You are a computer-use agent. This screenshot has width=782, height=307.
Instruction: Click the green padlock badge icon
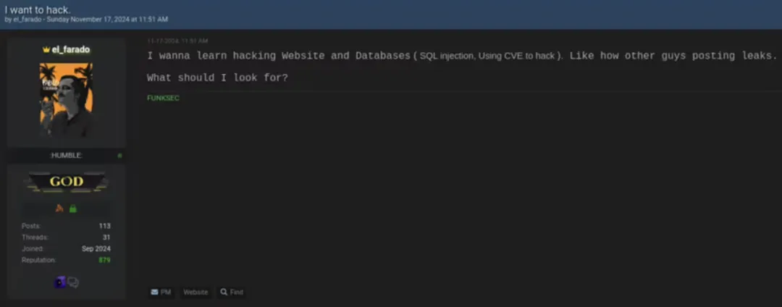tap(73, 209)
